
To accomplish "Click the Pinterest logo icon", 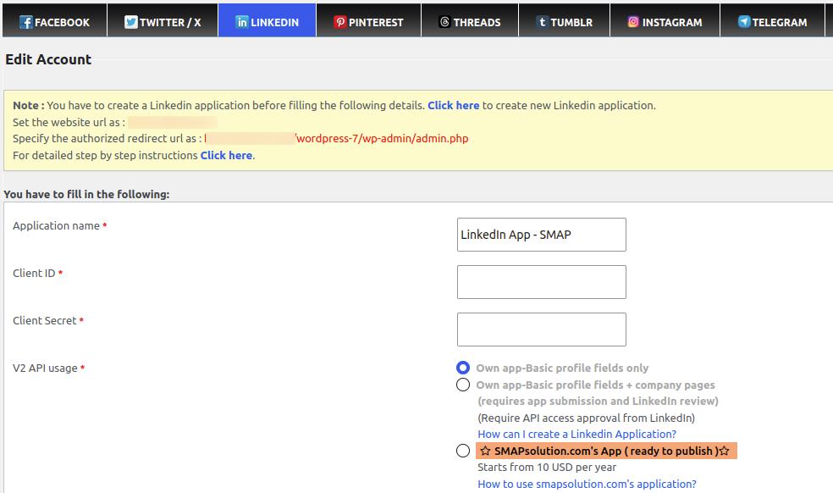I will 340,22.
